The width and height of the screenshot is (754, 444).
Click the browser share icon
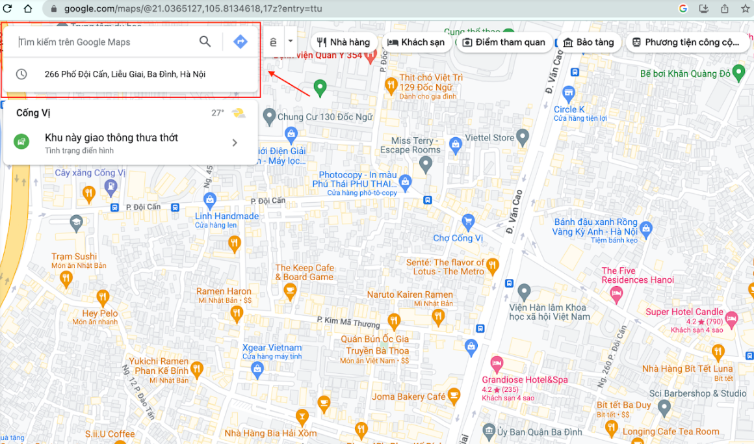point(725,8)
